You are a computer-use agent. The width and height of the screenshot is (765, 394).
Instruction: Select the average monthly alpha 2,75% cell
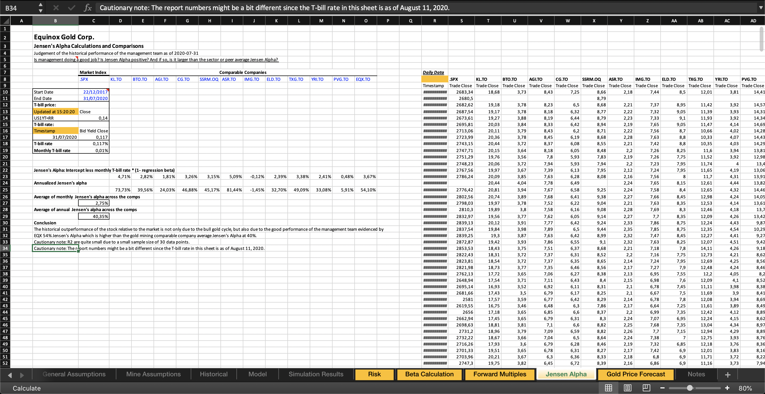94,203
